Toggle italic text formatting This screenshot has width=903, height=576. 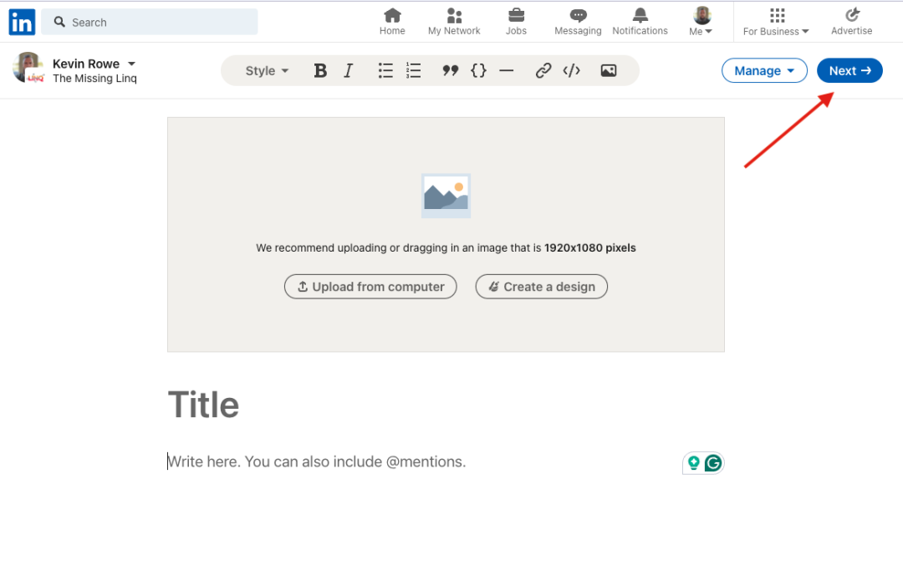point(349,71)
